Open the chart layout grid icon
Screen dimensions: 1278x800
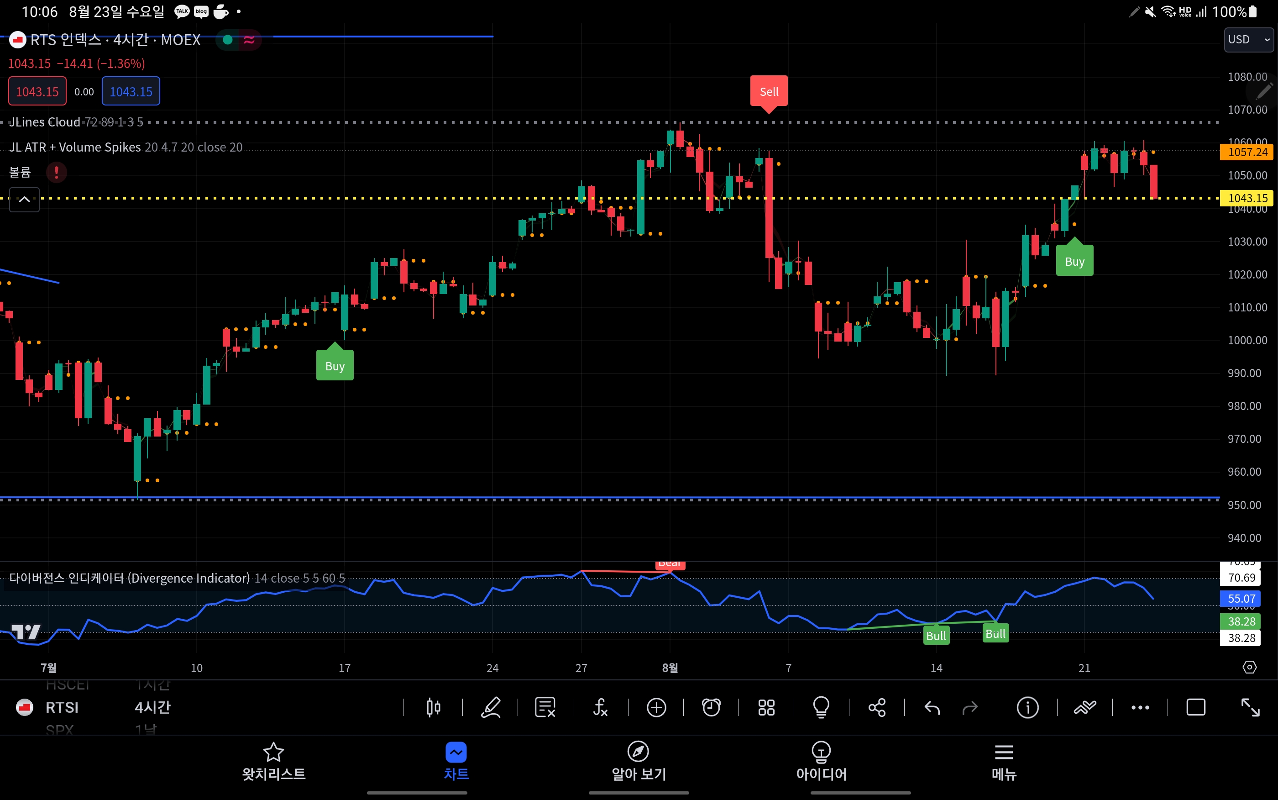click(766, 707)
